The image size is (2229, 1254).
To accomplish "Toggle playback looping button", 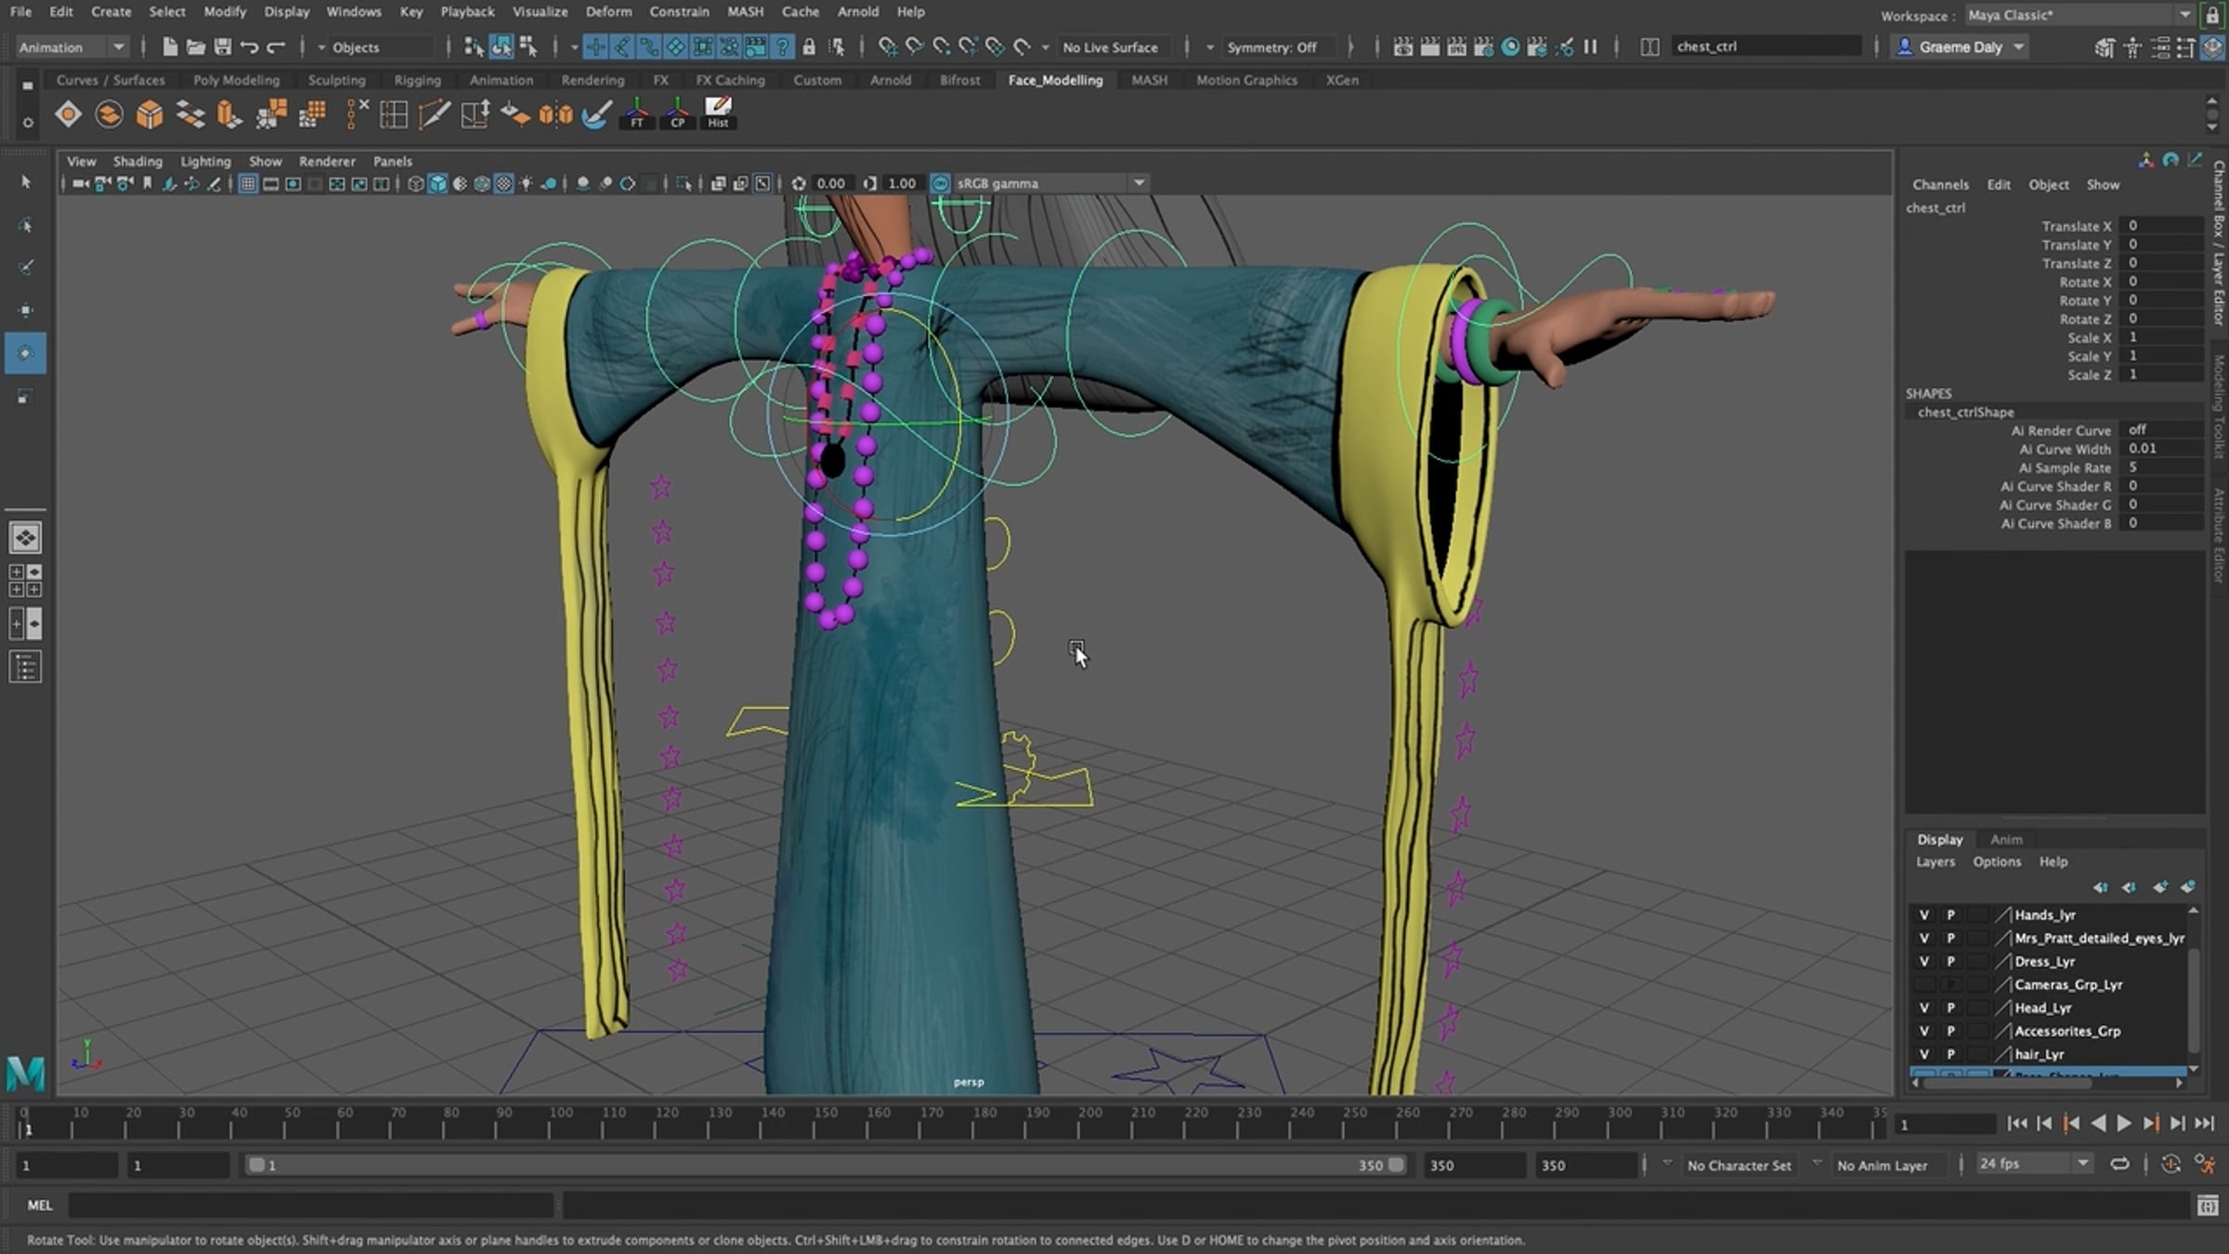I will [x=2119, y=1164].
